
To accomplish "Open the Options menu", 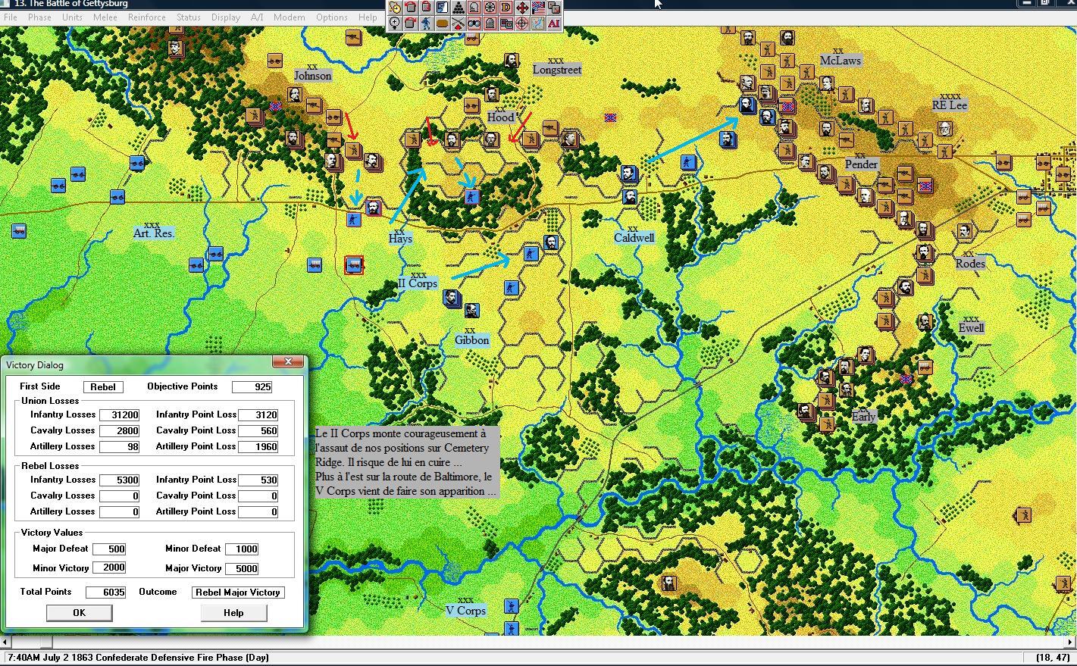I will coord(332,17).
